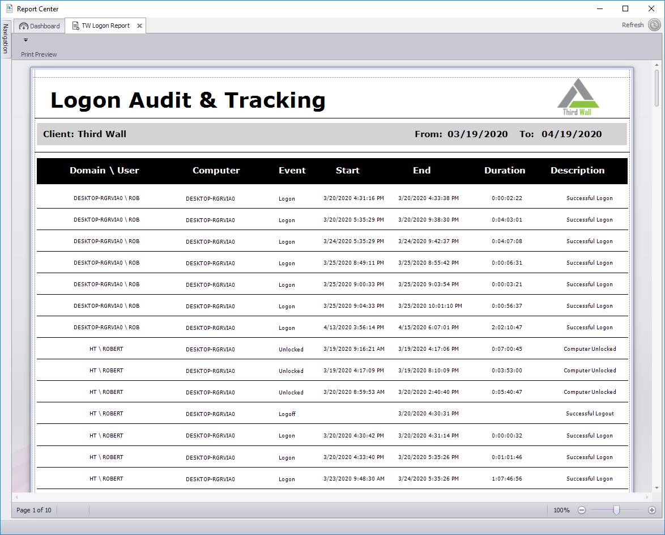Close the TW Logon Report tab
The image size is (665, 535).
pyautogui.click(x=139, y=26)
